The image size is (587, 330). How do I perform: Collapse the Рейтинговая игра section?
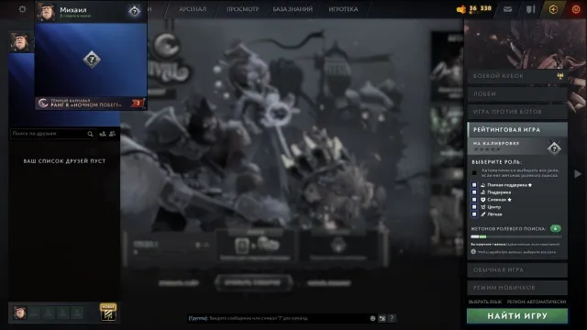point(517,129)
